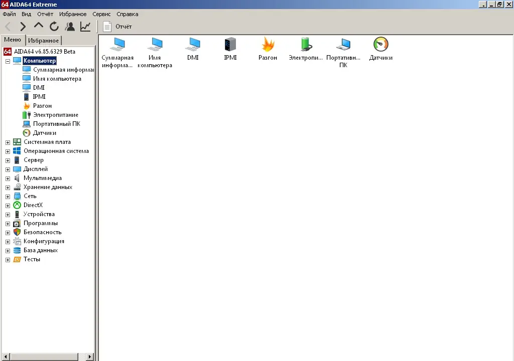Open the Вид menu
514x361 pixels.
[26, 14]
